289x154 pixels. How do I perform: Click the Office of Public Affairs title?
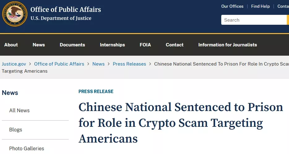click(x=66, y=10)
